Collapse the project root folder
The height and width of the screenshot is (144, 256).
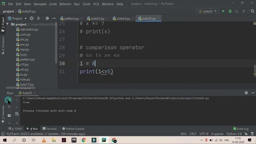8,24
